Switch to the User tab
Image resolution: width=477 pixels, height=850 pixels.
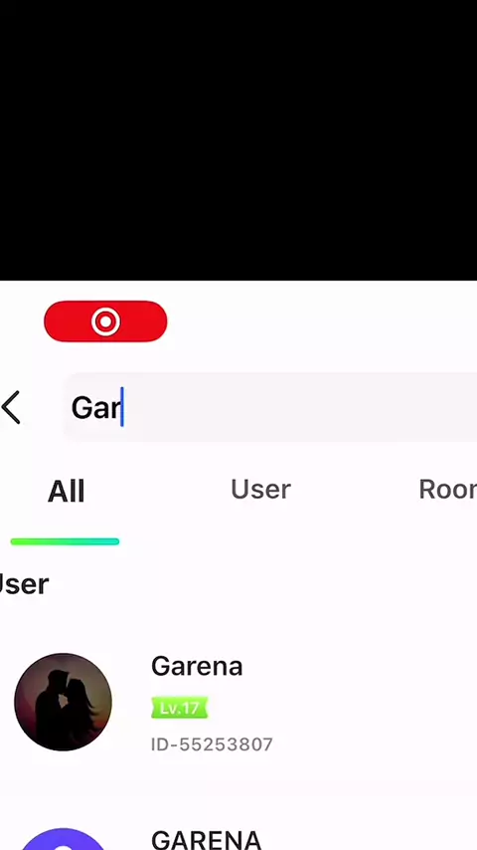coord(260,490)
